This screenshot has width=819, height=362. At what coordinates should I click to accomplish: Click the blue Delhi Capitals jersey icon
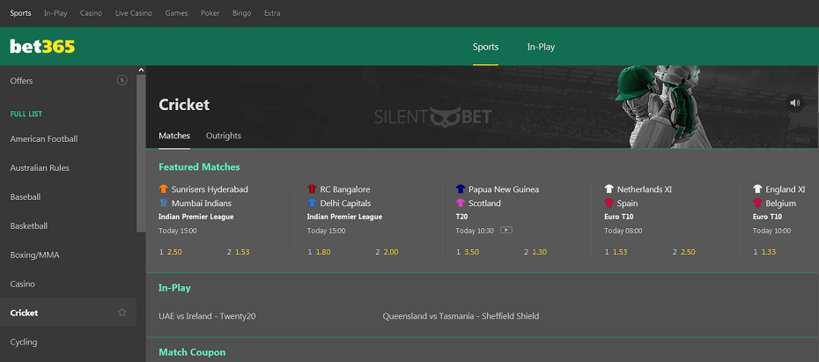312,203
